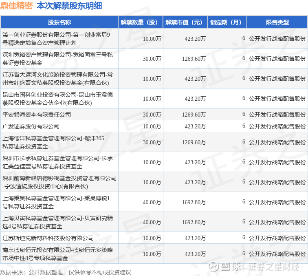Click the 限售类型 column header
The image size is (308, 276).
(277, 22)
